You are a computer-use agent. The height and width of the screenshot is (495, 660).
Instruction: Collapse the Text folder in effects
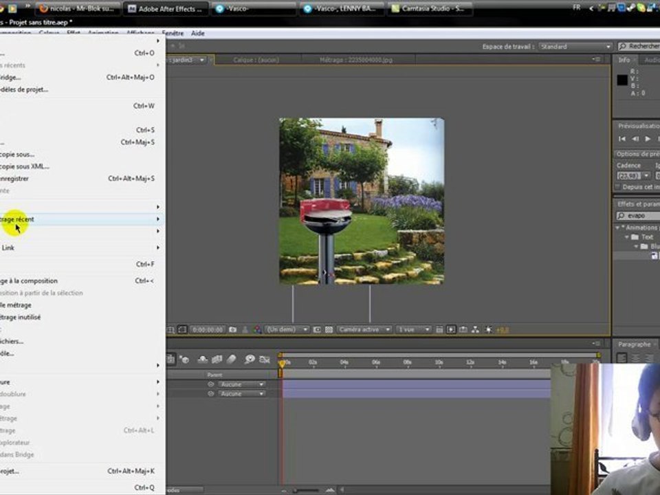tap(627, 237)
